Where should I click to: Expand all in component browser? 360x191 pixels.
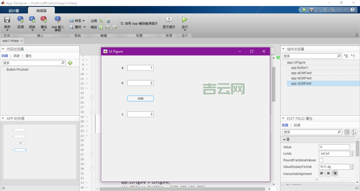pos(346,56)
